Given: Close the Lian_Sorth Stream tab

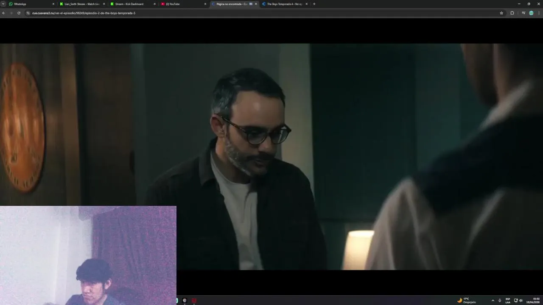Looking at the screenshot, I should [104, 4].
